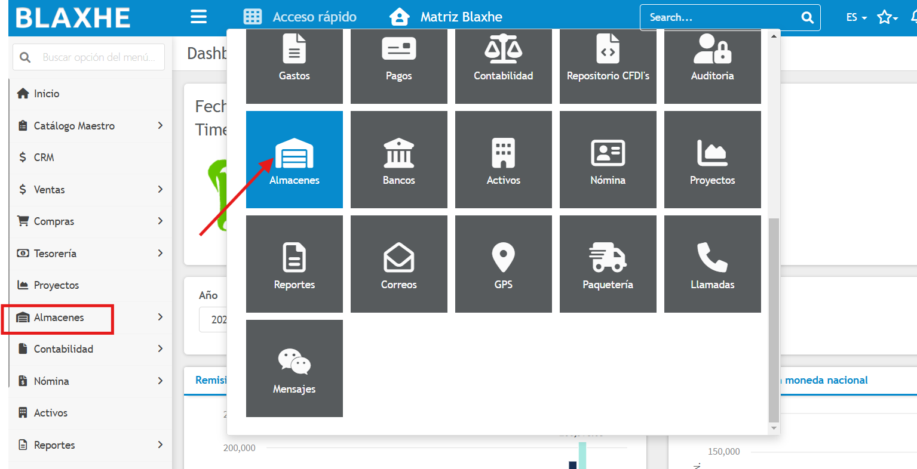Open the Correos envelope tile
The height and width of the screenshot is (469, 917).
click(399, 264)
